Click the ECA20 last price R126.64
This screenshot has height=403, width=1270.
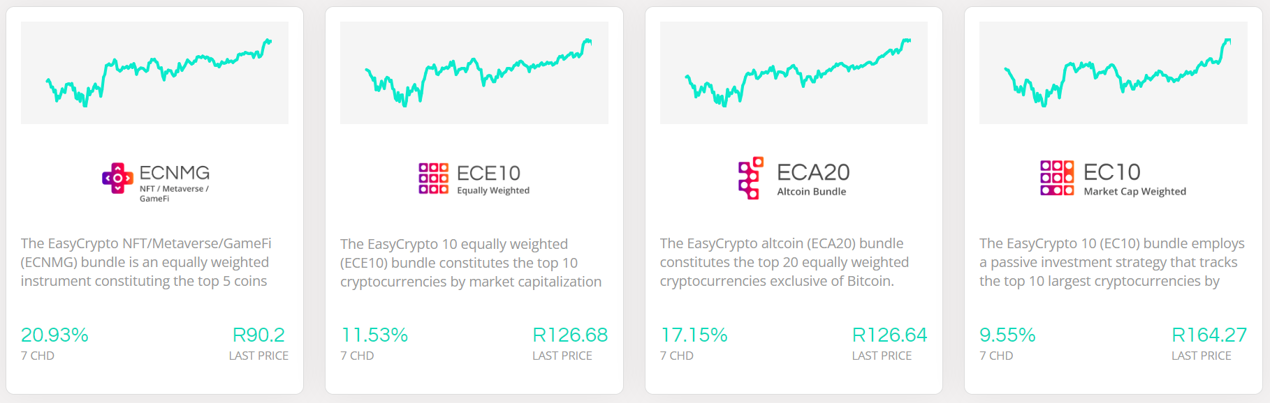pos(889,335)
